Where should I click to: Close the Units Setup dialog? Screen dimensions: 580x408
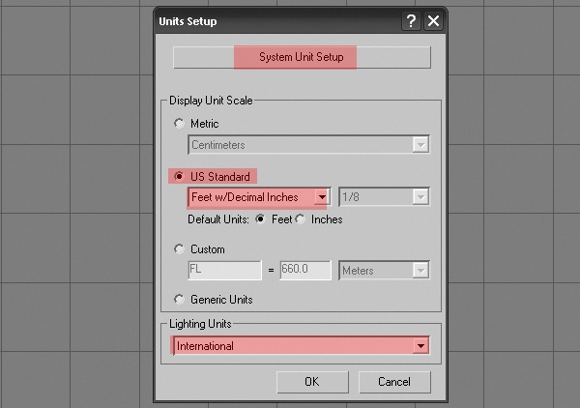pyautogui.click(x=434, y=21)
